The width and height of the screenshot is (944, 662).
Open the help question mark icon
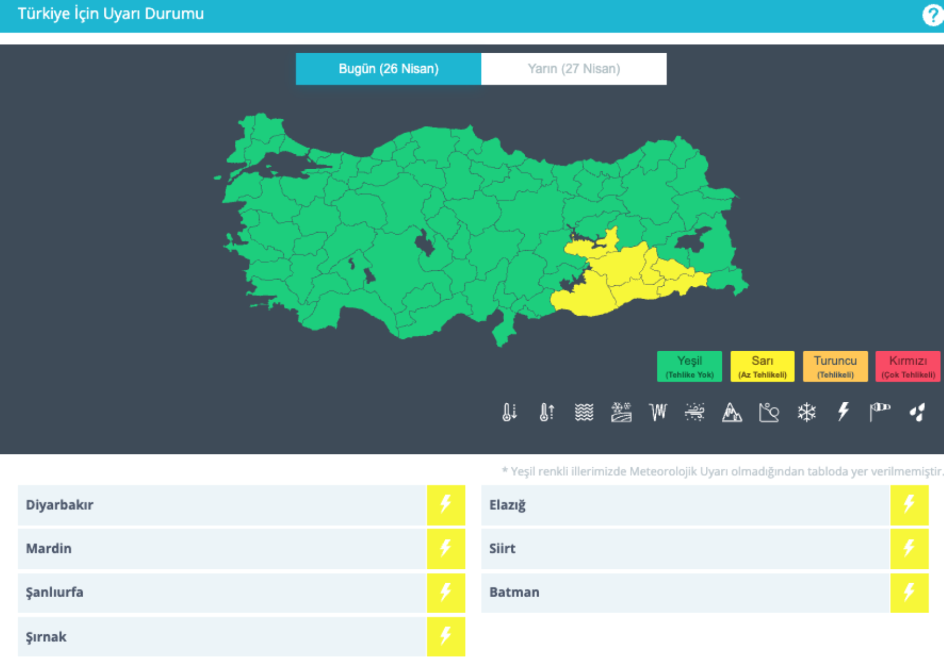coord(932,15)
